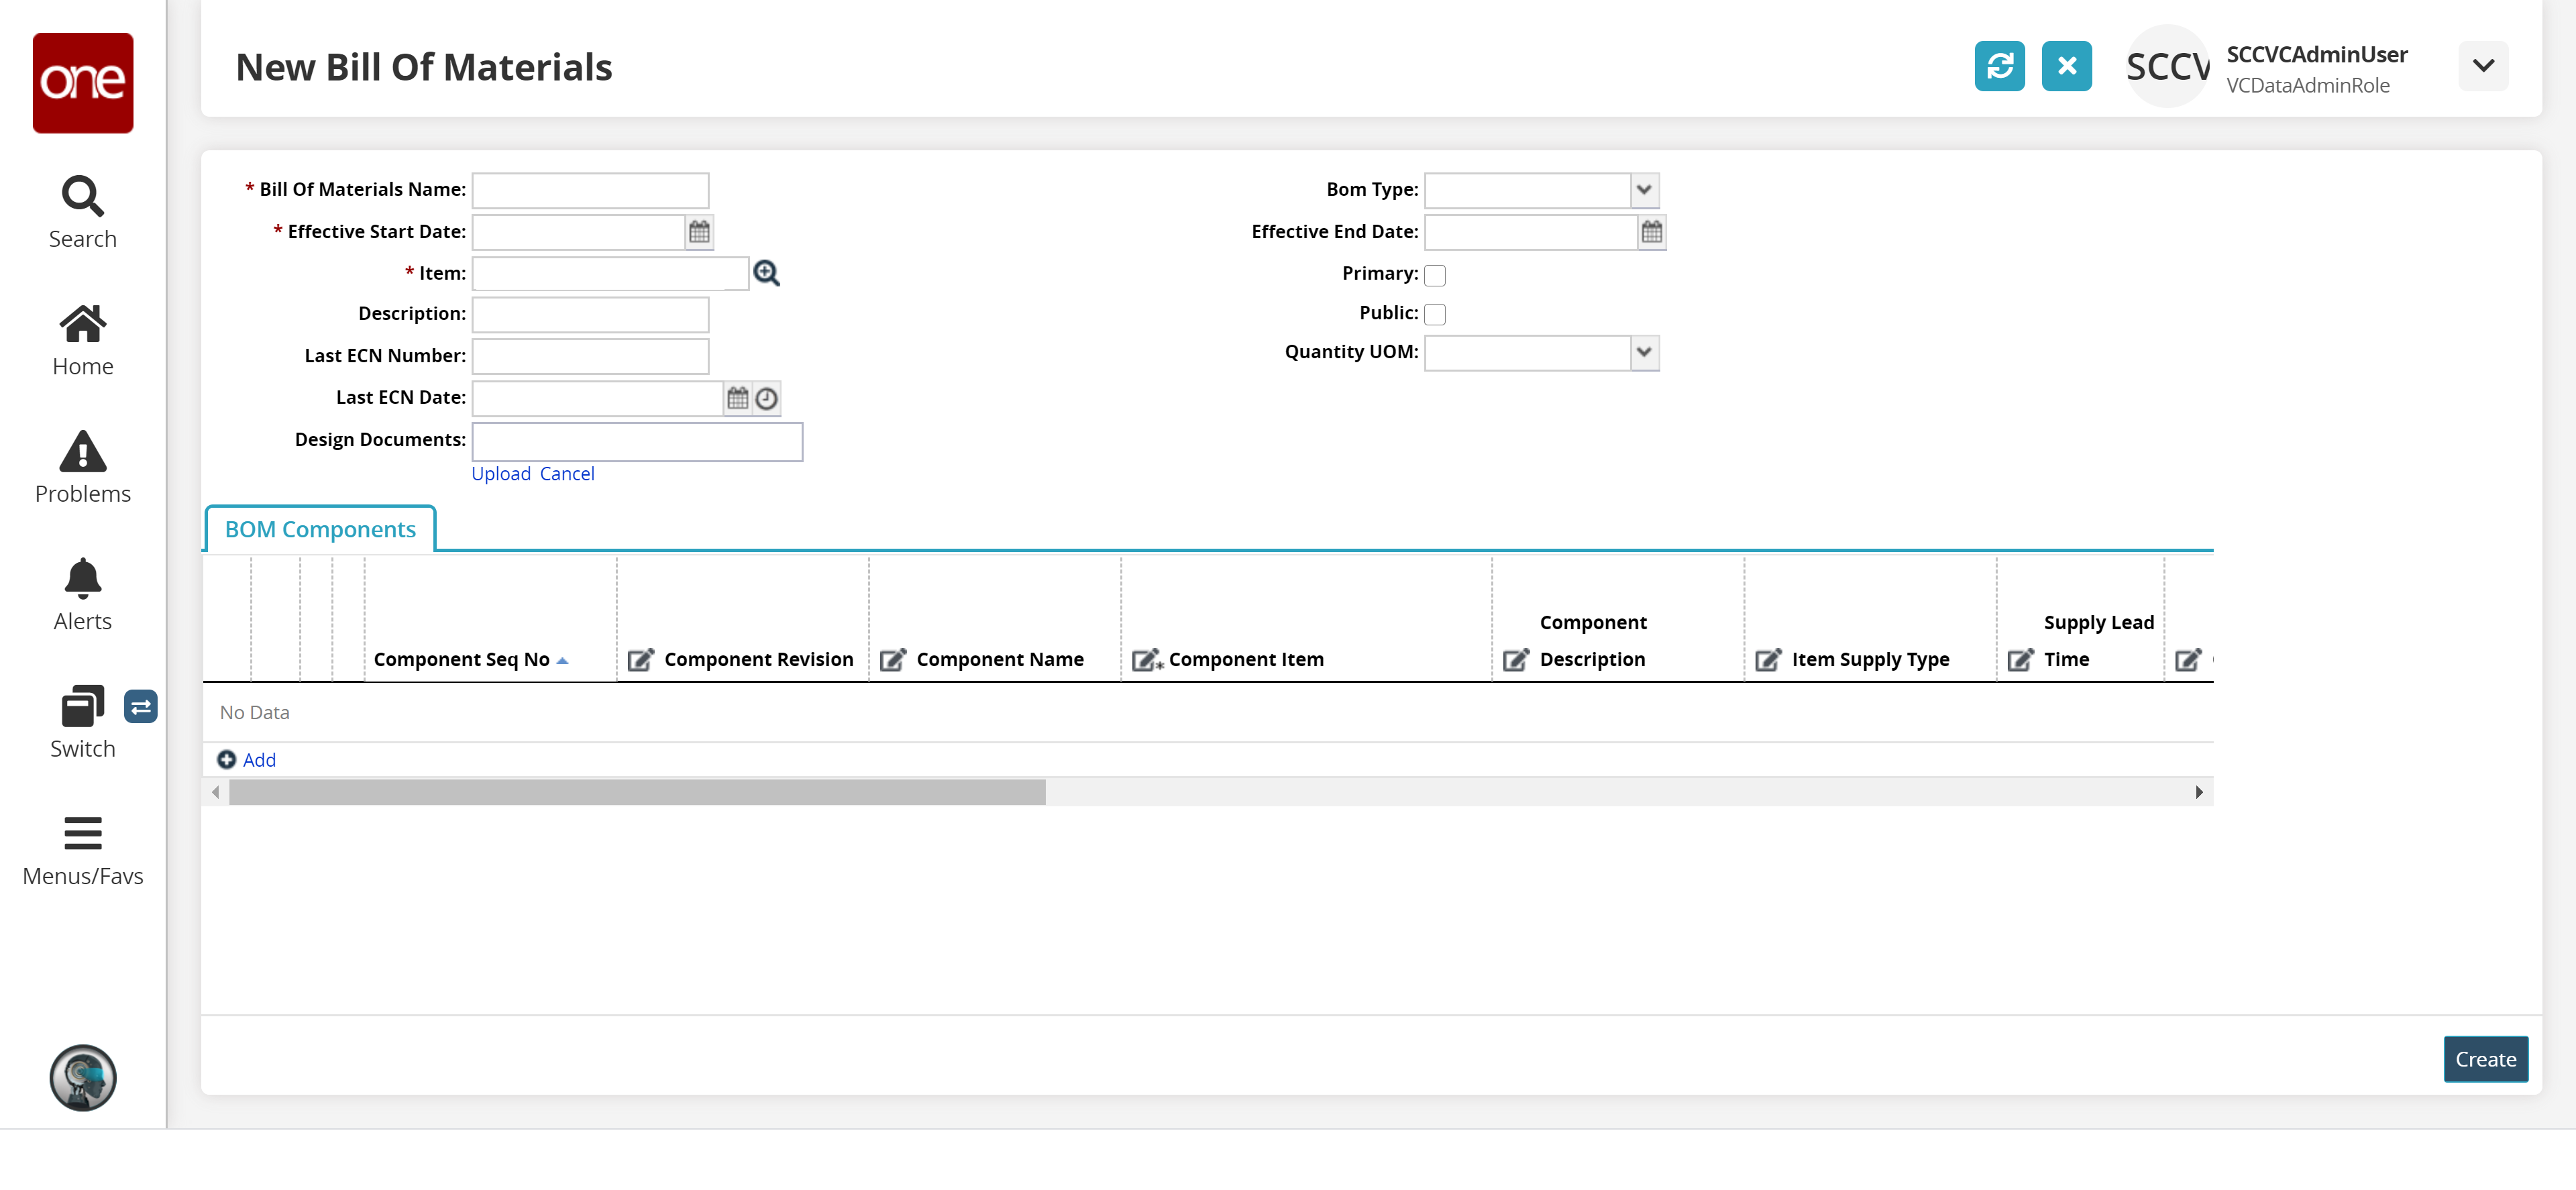This screenshot has height=1190, width=2576.
Task: Select the BOM Components tab
Action: 320,529
